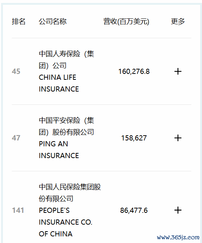Click the www.365jz.com watermark link
Viewport: 202px width, 243px height.
coord(178,237)
